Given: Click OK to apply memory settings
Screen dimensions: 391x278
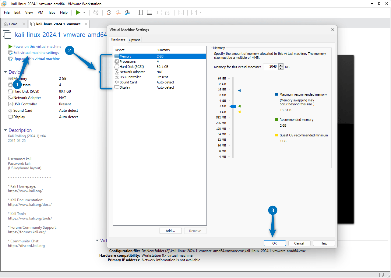Looking at the screenshot, I should [274, 243].
